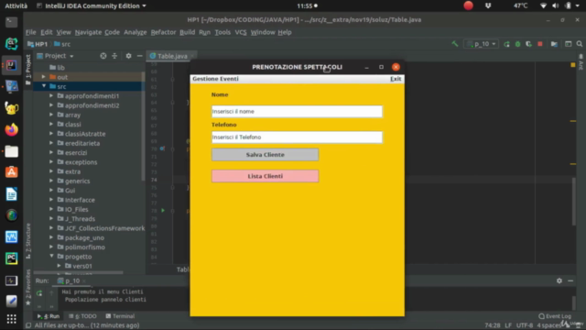This screenshot has height=330, width=586.
Task: Open the VCS menu
Action: [241, 32]
